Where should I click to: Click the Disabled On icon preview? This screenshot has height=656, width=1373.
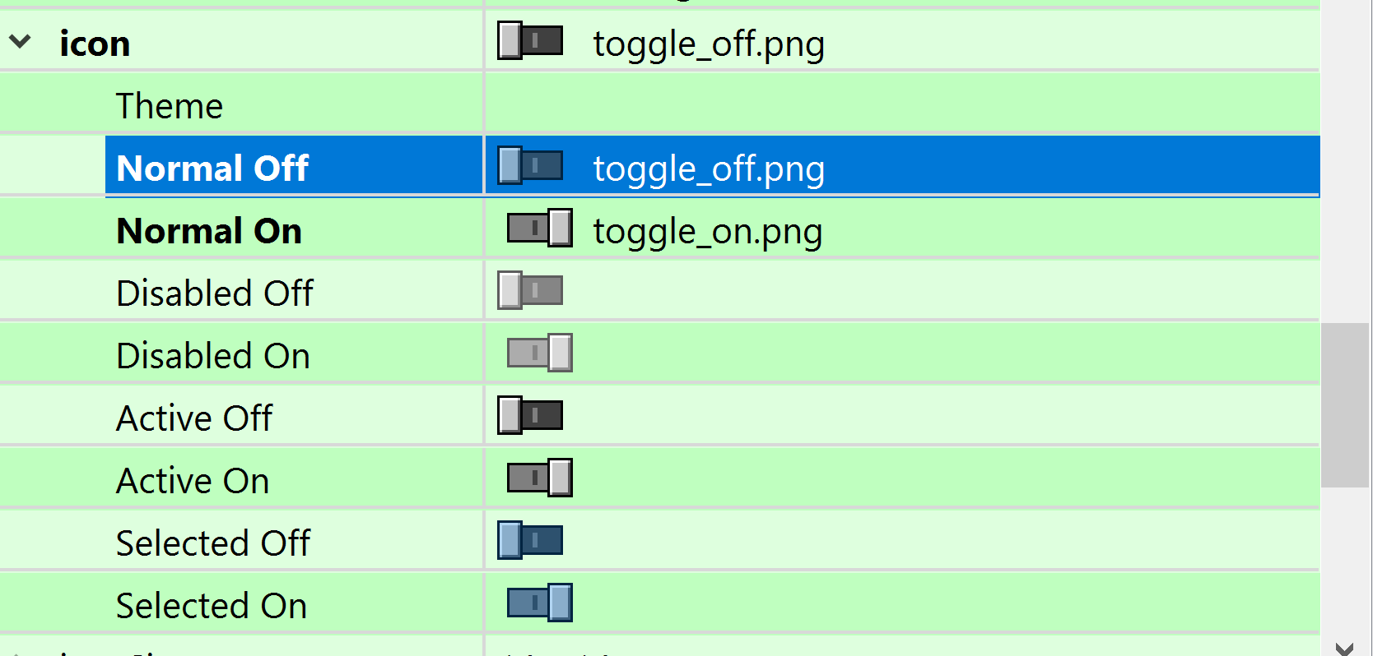click(x=539, y=353)
